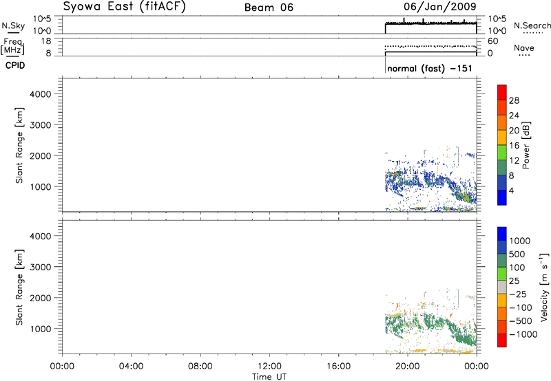Click the 'Syowa East (fitACF)' title

(125, 7)
